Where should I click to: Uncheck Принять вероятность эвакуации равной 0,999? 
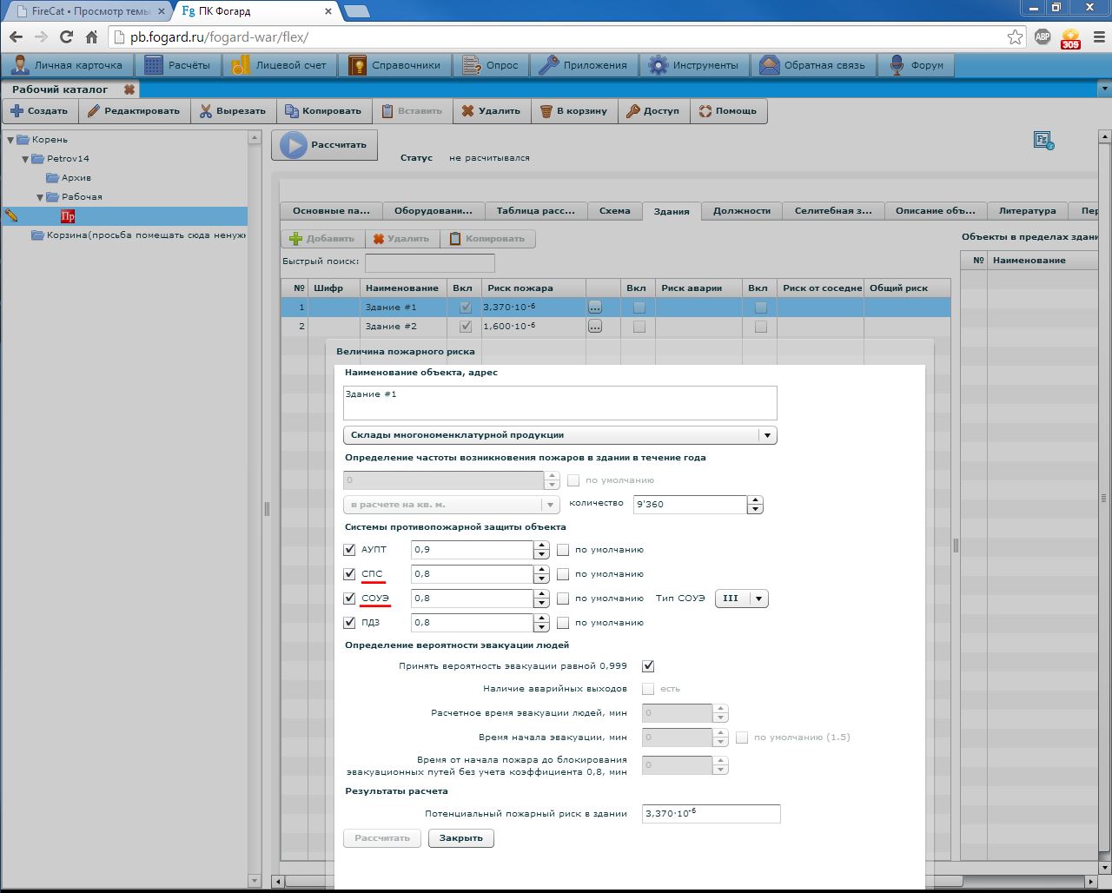[648, 666]
